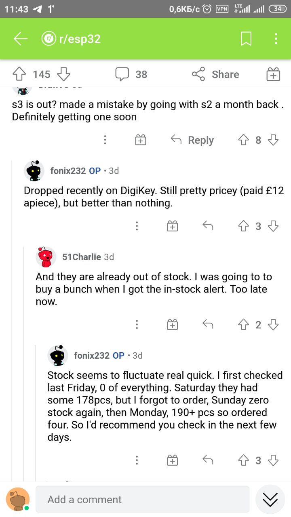The width and height of the screenshot is (291, 517).
Task: Award the DigiKey comment
Action: point(173,226)
